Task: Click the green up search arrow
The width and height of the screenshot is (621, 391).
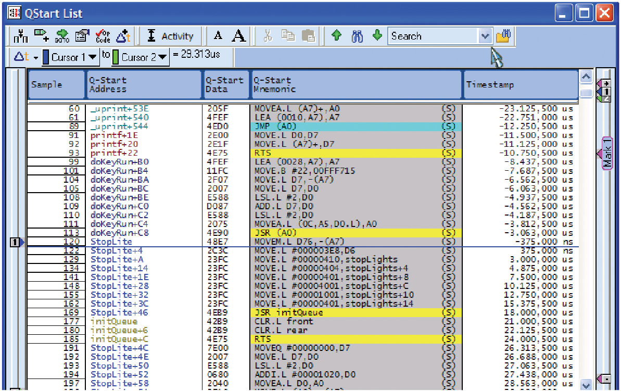Action: click(x=337, y=36)
